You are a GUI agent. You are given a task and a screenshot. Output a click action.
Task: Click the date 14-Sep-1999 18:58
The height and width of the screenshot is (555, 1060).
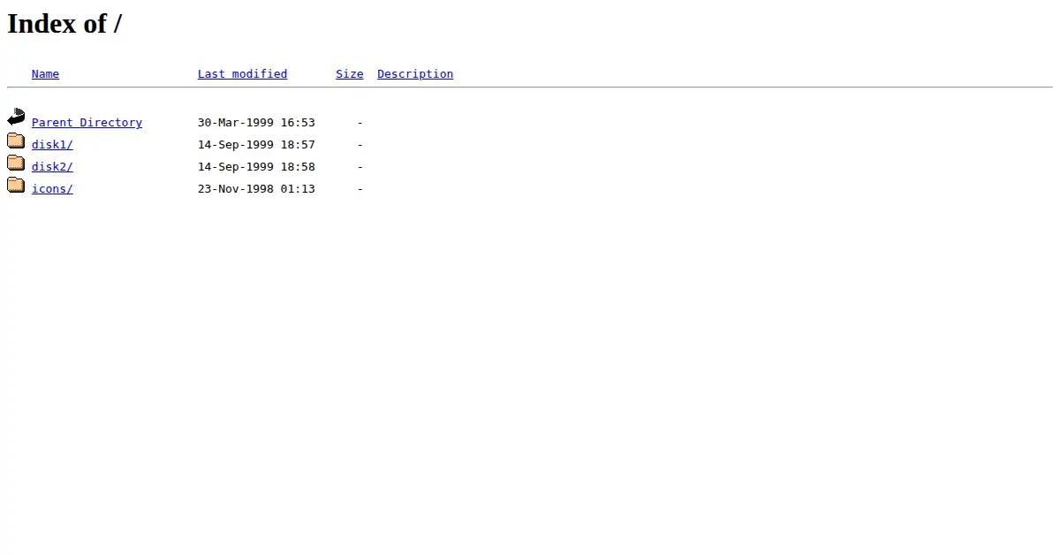pos(256,167)
